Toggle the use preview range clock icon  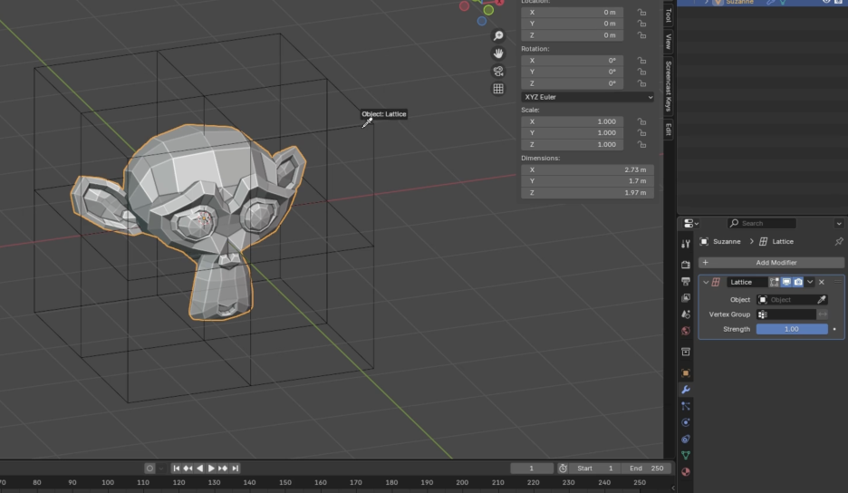pos(563,469)
